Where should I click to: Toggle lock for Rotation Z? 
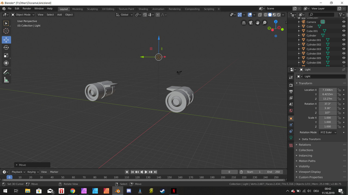click(339, 113)
